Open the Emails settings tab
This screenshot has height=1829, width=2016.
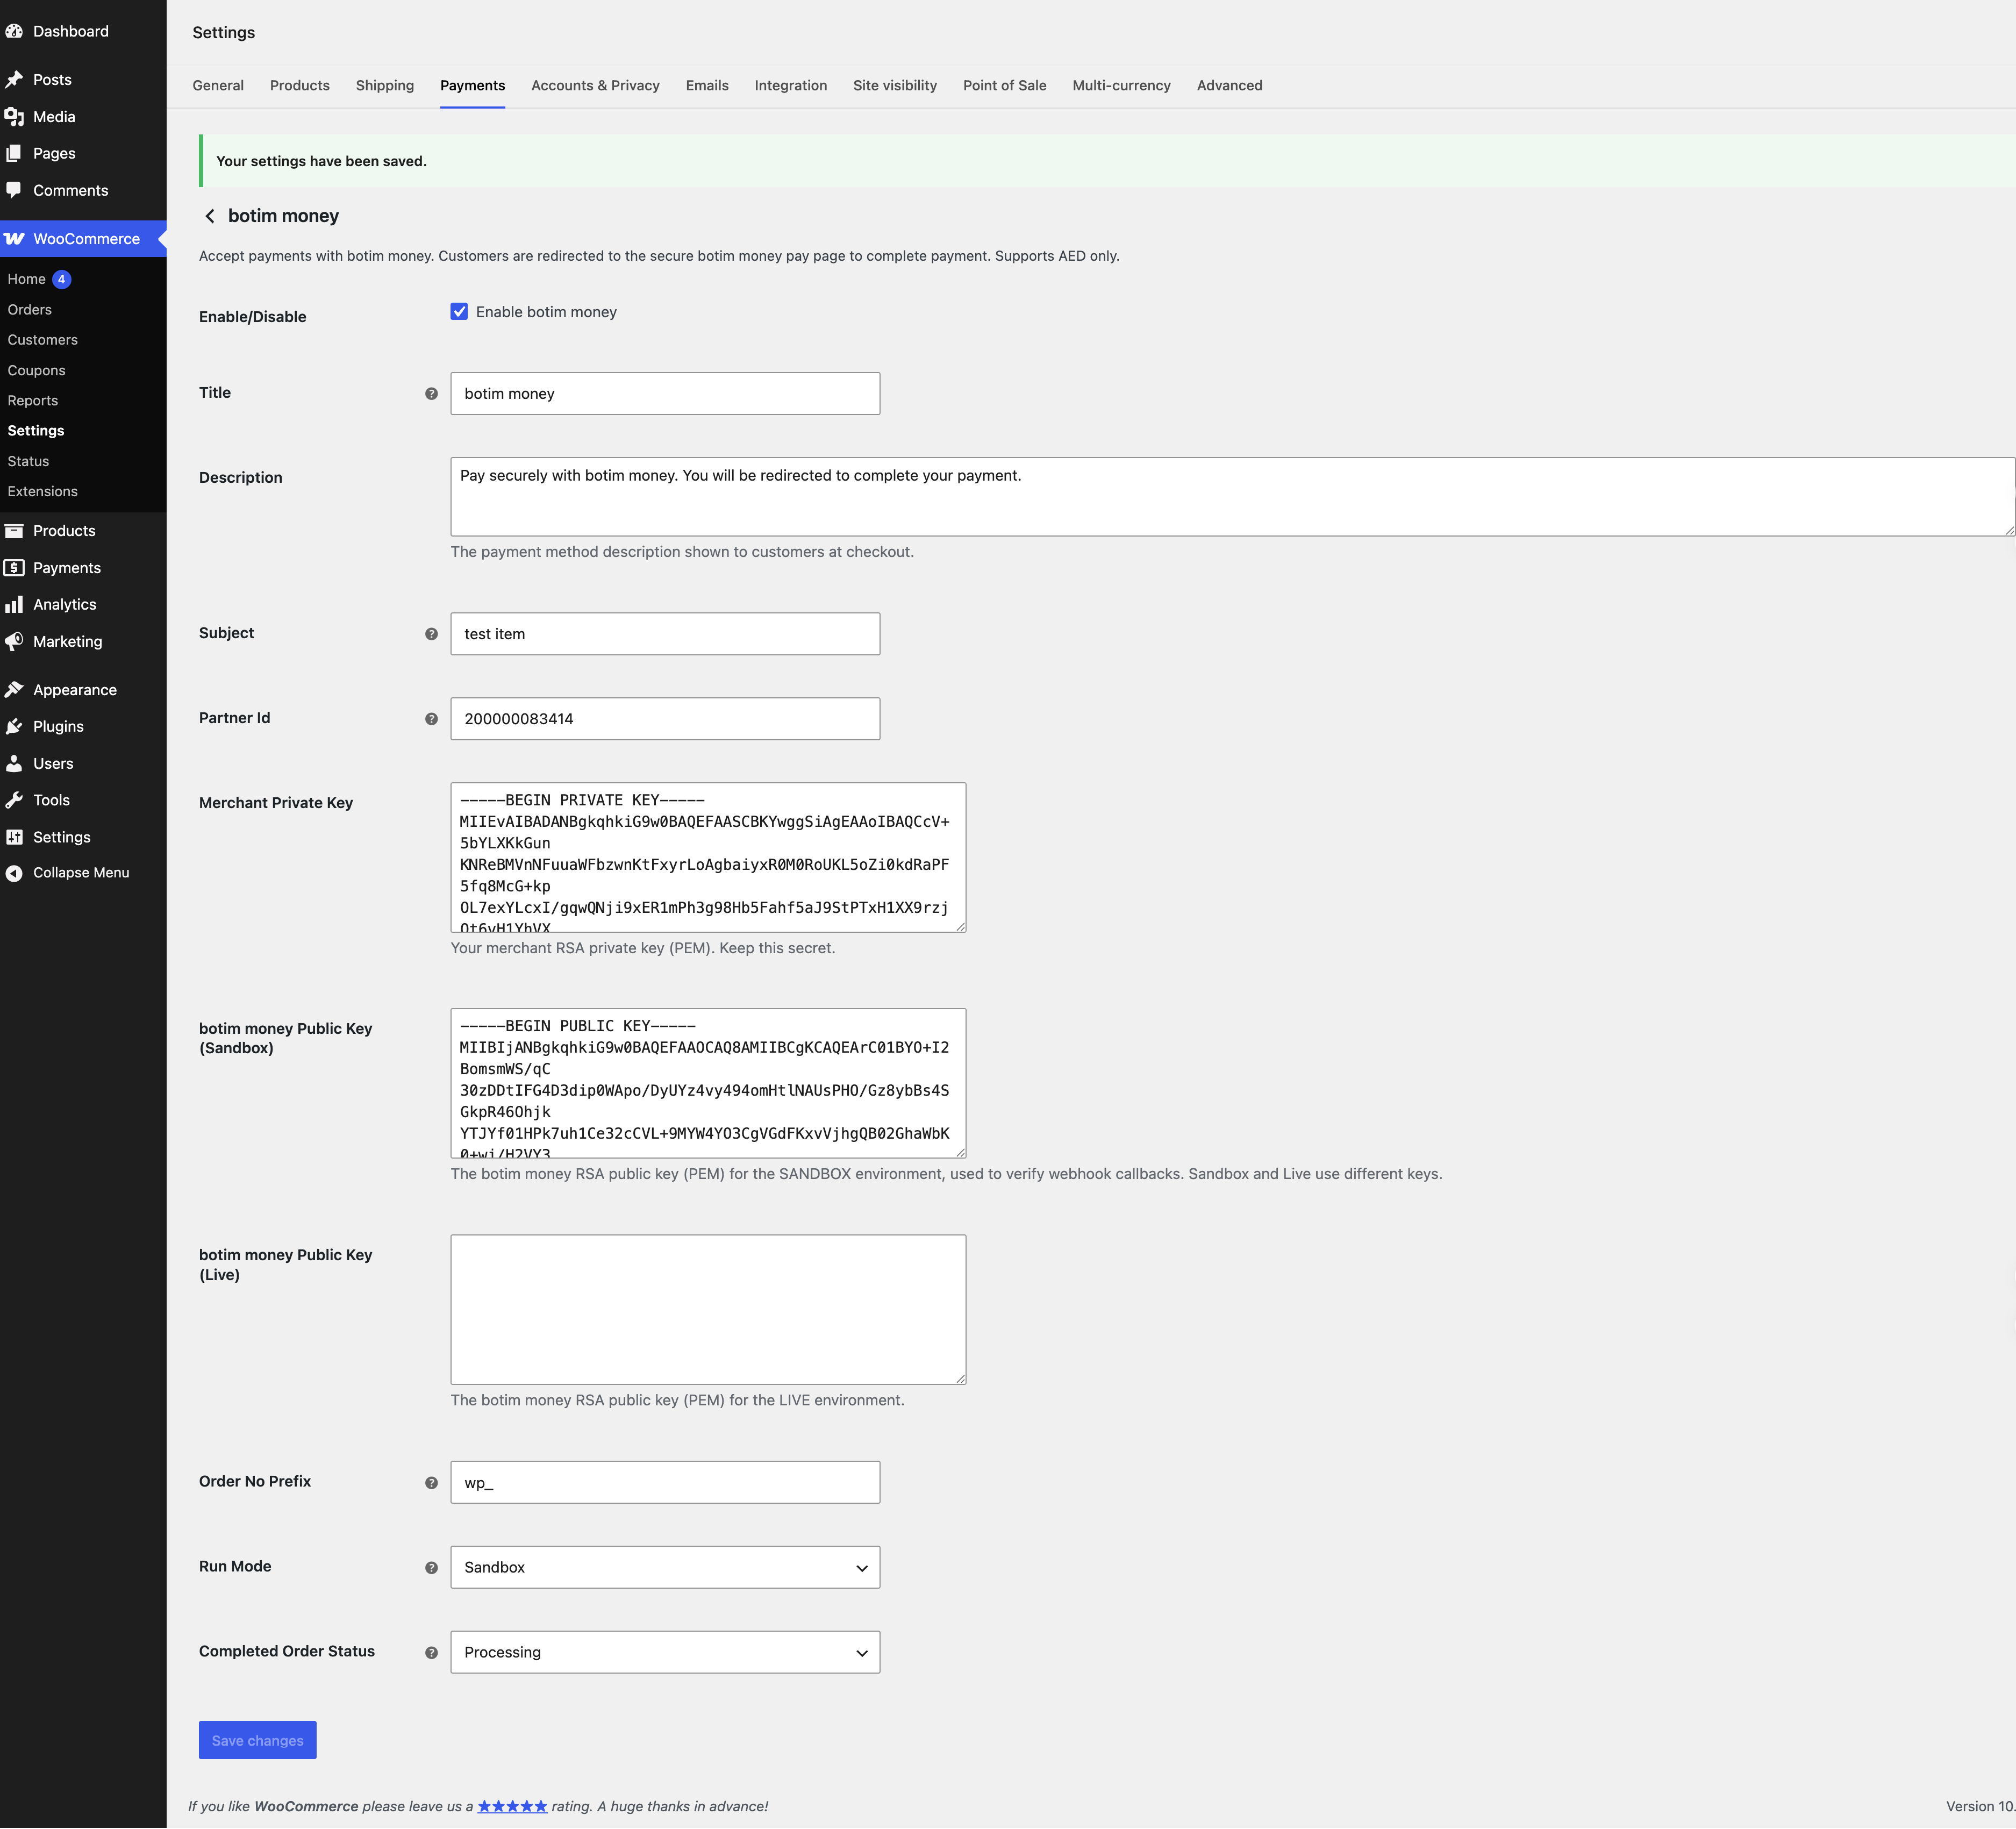(x=707, y=86)
